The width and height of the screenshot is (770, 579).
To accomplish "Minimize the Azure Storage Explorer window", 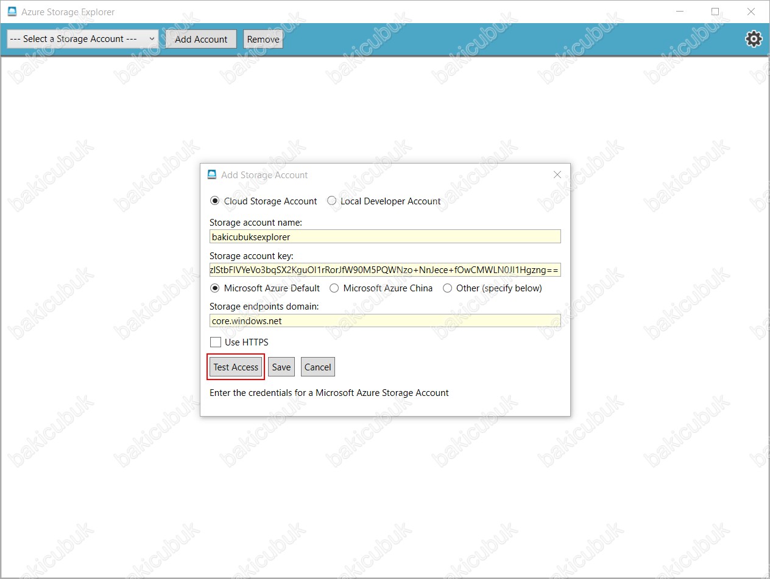I will point(680,12).
